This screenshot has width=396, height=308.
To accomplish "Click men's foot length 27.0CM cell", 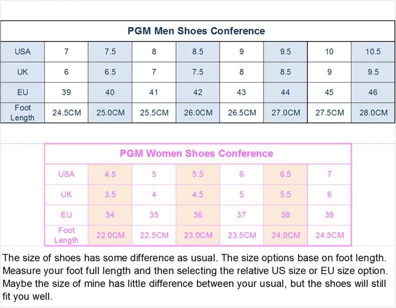I will (x=285, y=113).
